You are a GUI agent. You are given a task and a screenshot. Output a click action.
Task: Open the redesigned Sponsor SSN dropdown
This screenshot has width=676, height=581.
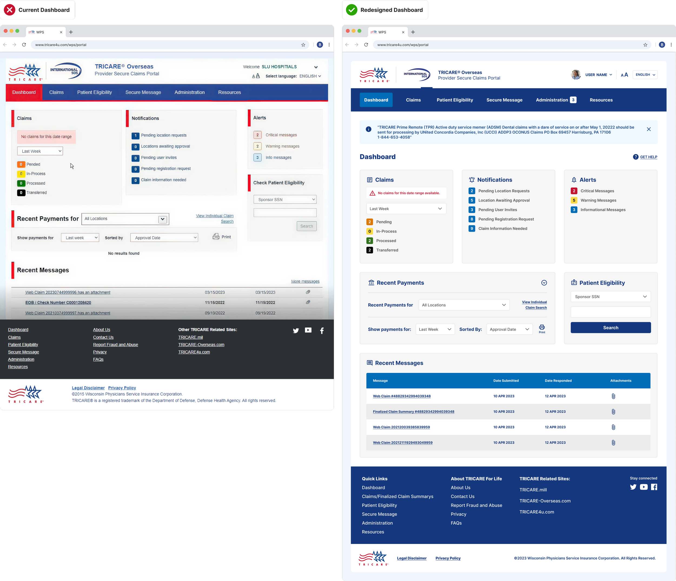click(610, 297)
